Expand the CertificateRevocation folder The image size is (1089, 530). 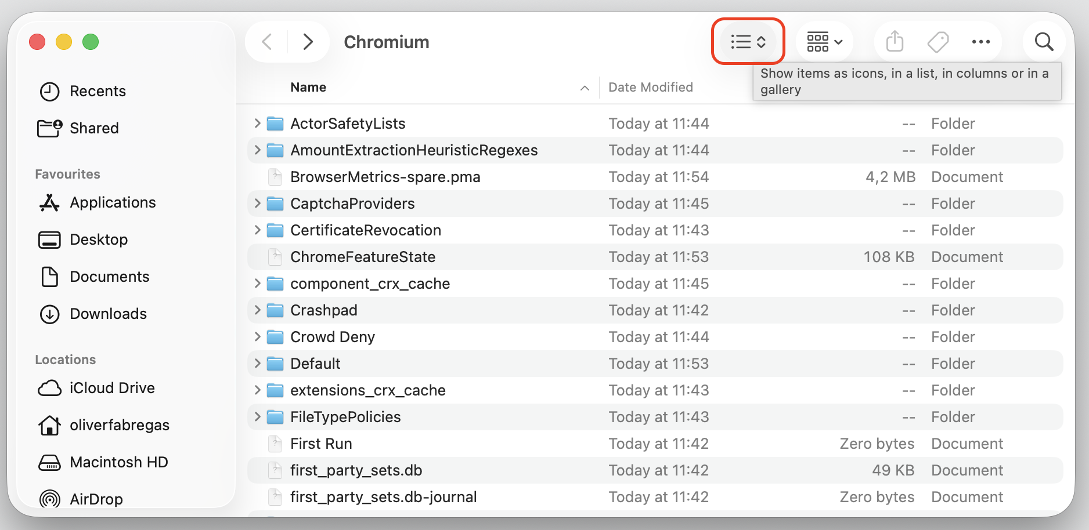click(x=257, y=230)
